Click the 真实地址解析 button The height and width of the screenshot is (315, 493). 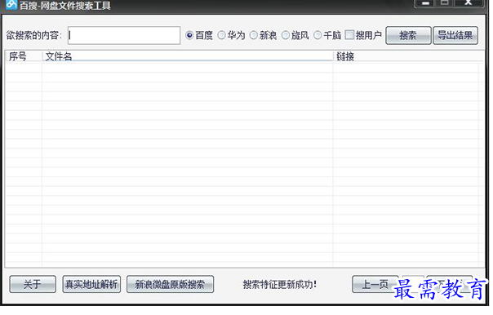pos(91,284)
